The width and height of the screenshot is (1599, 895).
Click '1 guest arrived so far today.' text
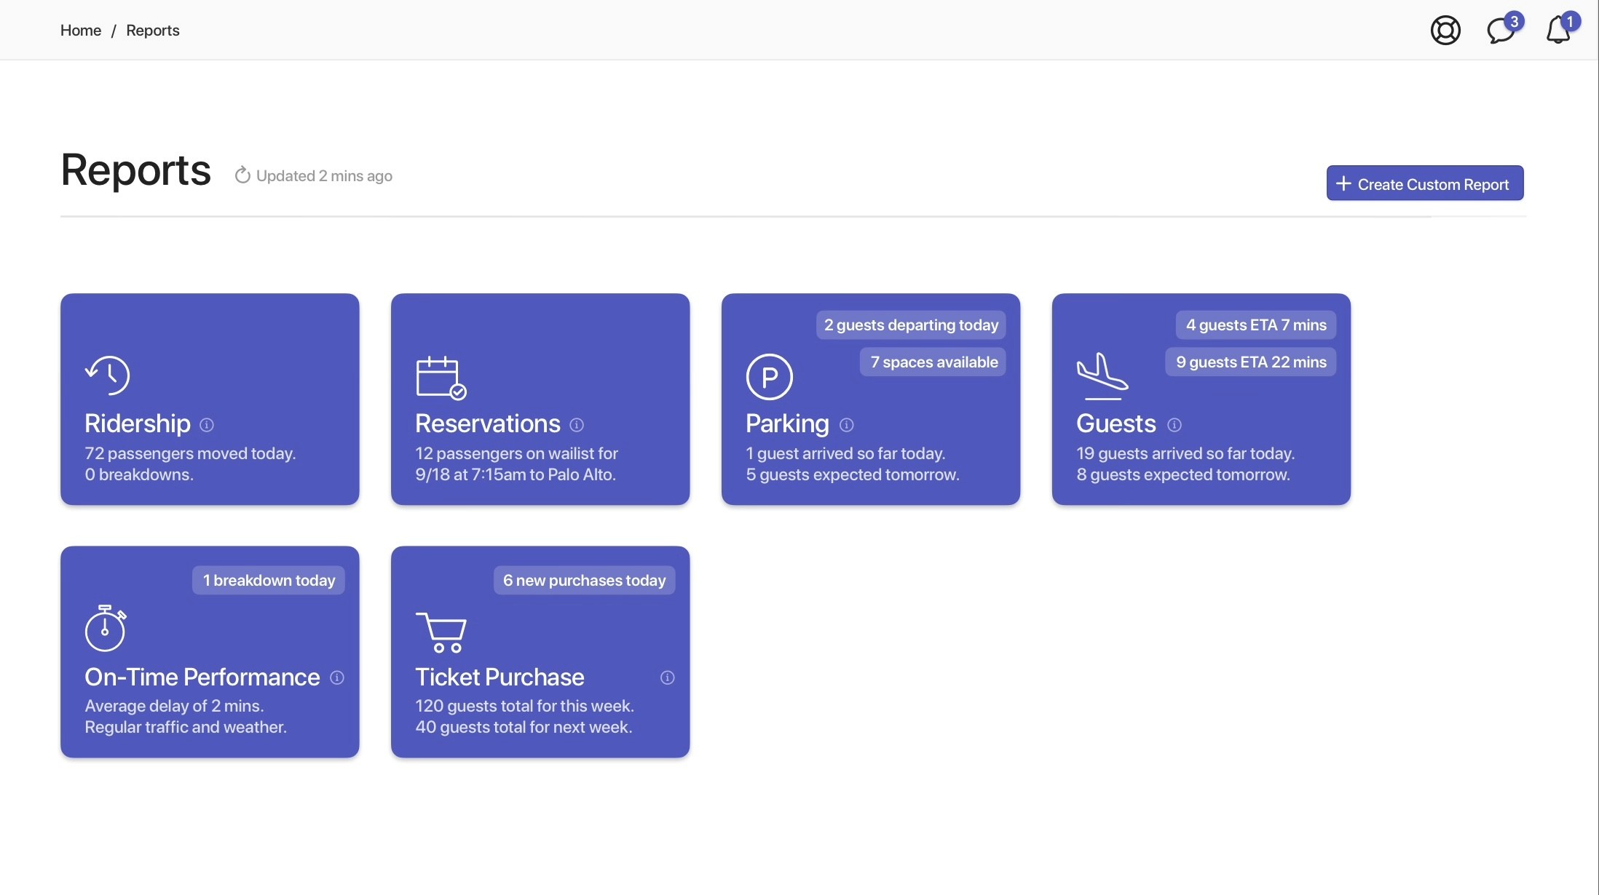[x=845, y=454]
